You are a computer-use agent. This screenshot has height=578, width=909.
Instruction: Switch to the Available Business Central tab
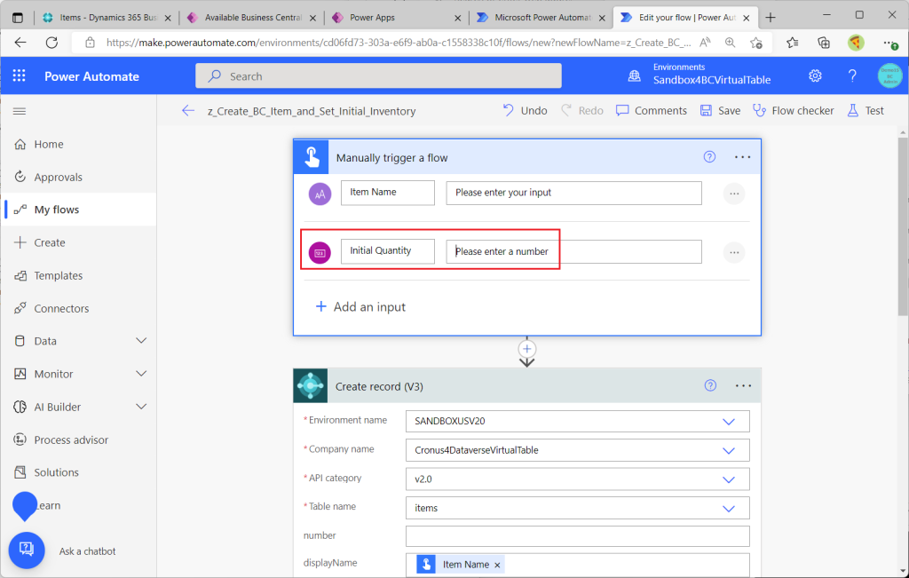pos(251,18)
